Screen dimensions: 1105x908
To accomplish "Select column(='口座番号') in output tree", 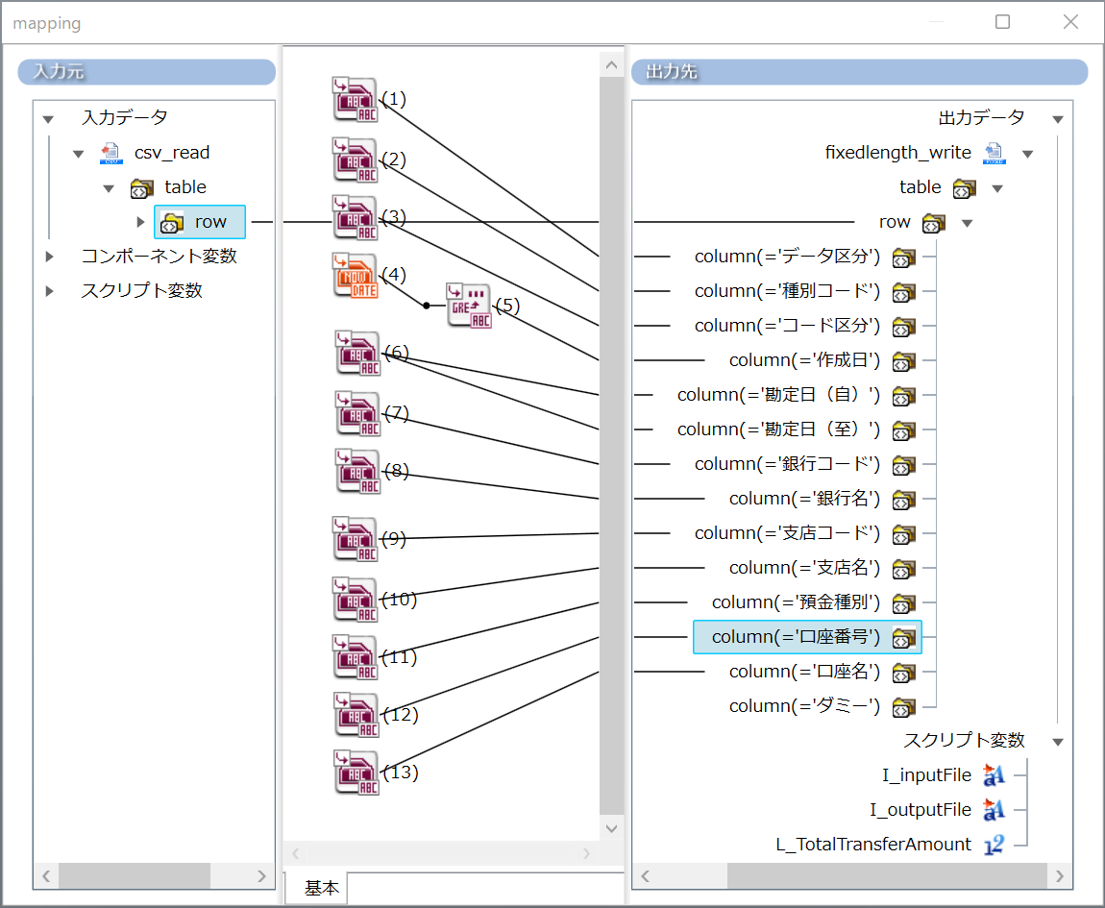I will point(807,637).
